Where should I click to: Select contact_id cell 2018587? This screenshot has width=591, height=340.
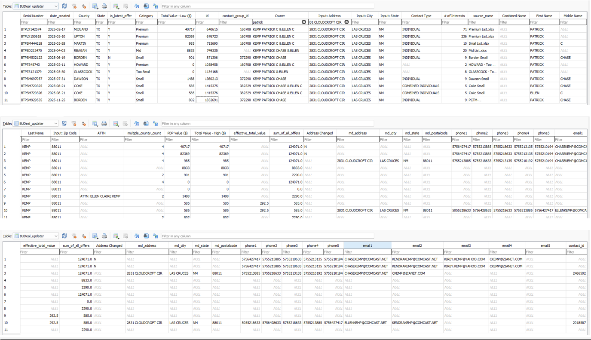coord(576,322)
